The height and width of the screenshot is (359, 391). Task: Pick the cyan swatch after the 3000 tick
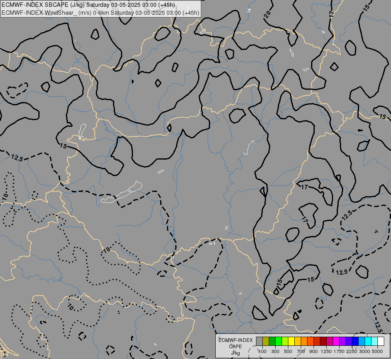click(x=368, y=341)
